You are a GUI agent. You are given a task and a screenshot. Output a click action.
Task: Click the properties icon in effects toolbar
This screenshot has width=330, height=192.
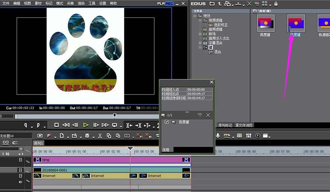[x=257, y=4]
